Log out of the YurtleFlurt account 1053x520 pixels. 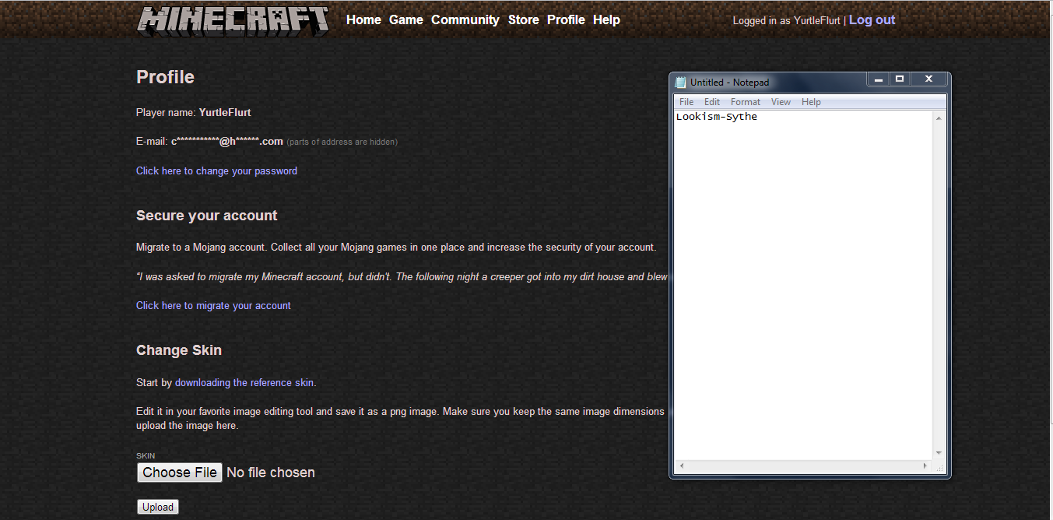pyautogui.click(x=872, y=19)
